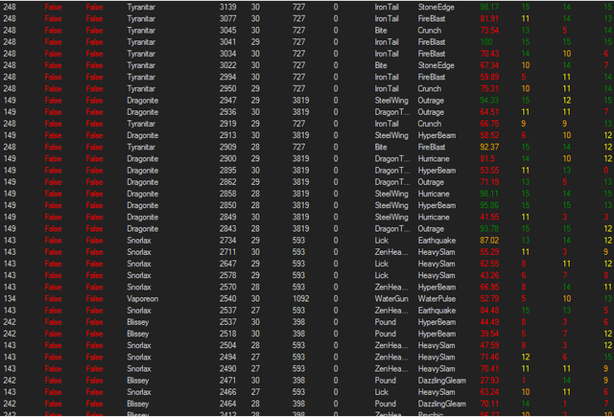Screen dimensions: 614x419
Task: Select CP value 2578
Action: (227, 275)
